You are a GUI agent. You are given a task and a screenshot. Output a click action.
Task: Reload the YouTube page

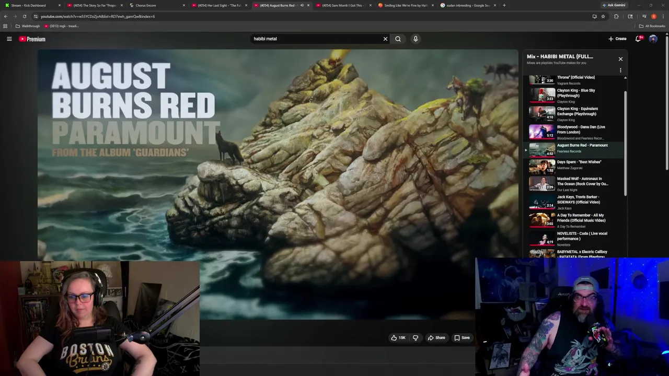tap(24, 16)
